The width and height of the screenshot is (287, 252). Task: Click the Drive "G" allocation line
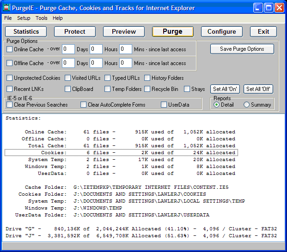tap(141, 229)
